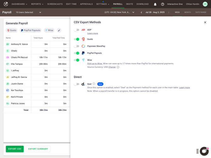Click Kei Tsuchiya avatar
The width and height of the screenshot is (211, 158).
coord(8,90)
